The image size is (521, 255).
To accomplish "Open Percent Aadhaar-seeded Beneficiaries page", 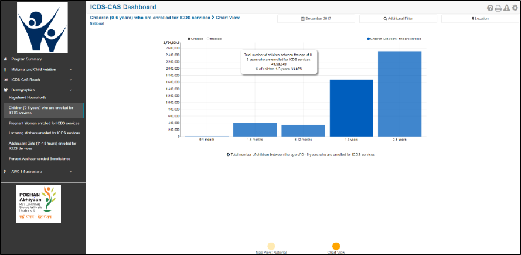I will point(39,159).
